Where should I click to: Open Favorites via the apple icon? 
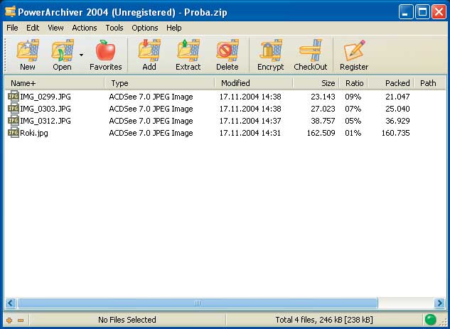(x=106, y=50)
